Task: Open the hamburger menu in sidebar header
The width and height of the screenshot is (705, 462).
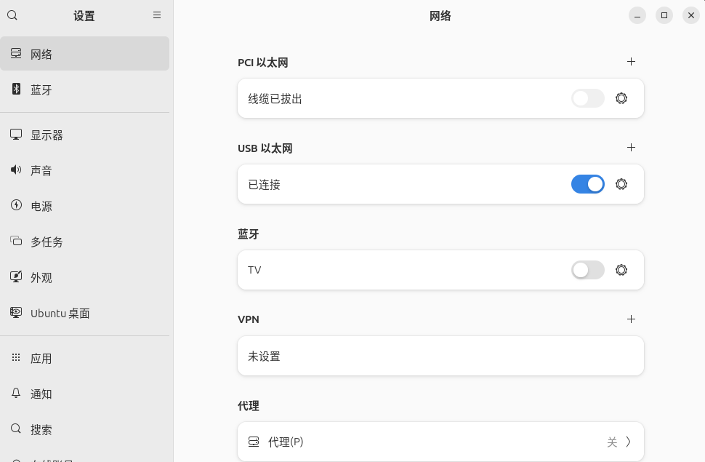Action: tap(157, 15)
